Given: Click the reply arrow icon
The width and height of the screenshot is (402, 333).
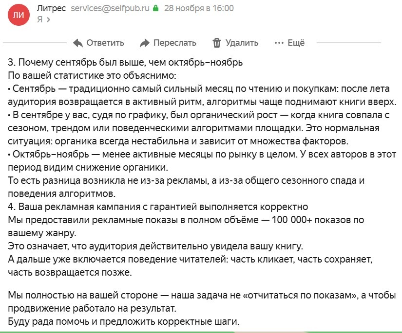Looking at the screenshot, I should pyautogui.click(x=77, y=43).
